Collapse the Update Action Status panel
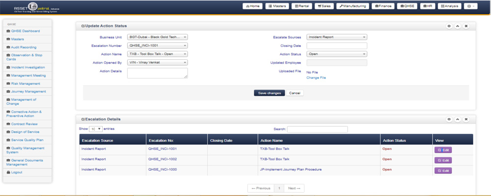 (x=458, y=26)
